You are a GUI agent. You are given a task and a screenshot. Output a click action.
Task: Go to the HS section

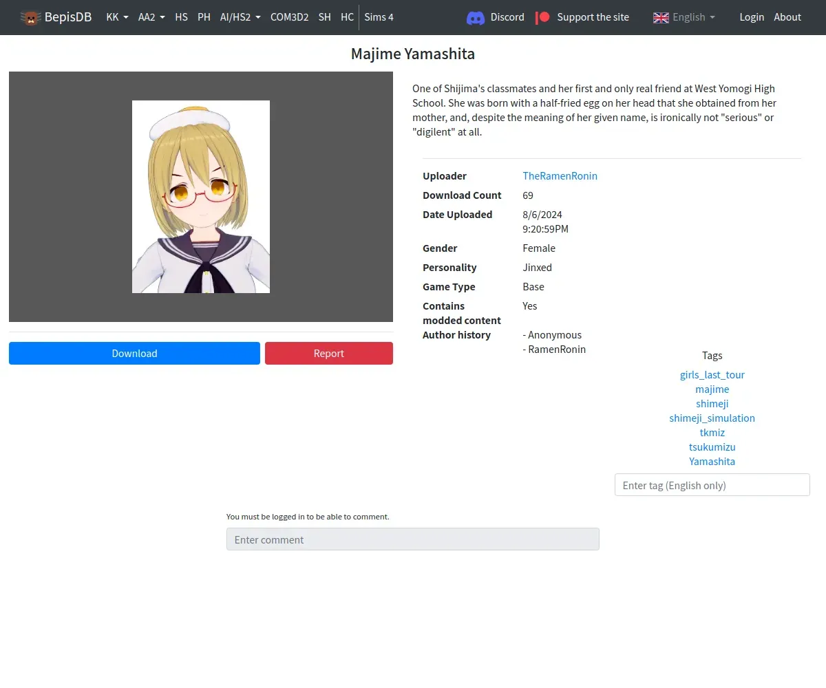(x=181, y=17)
